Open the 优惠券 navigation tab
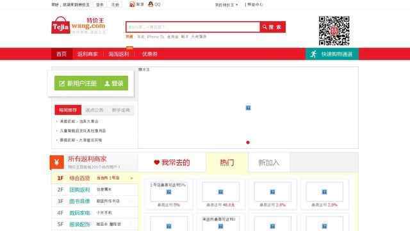The image size is (410, 231). pos(149,54)
